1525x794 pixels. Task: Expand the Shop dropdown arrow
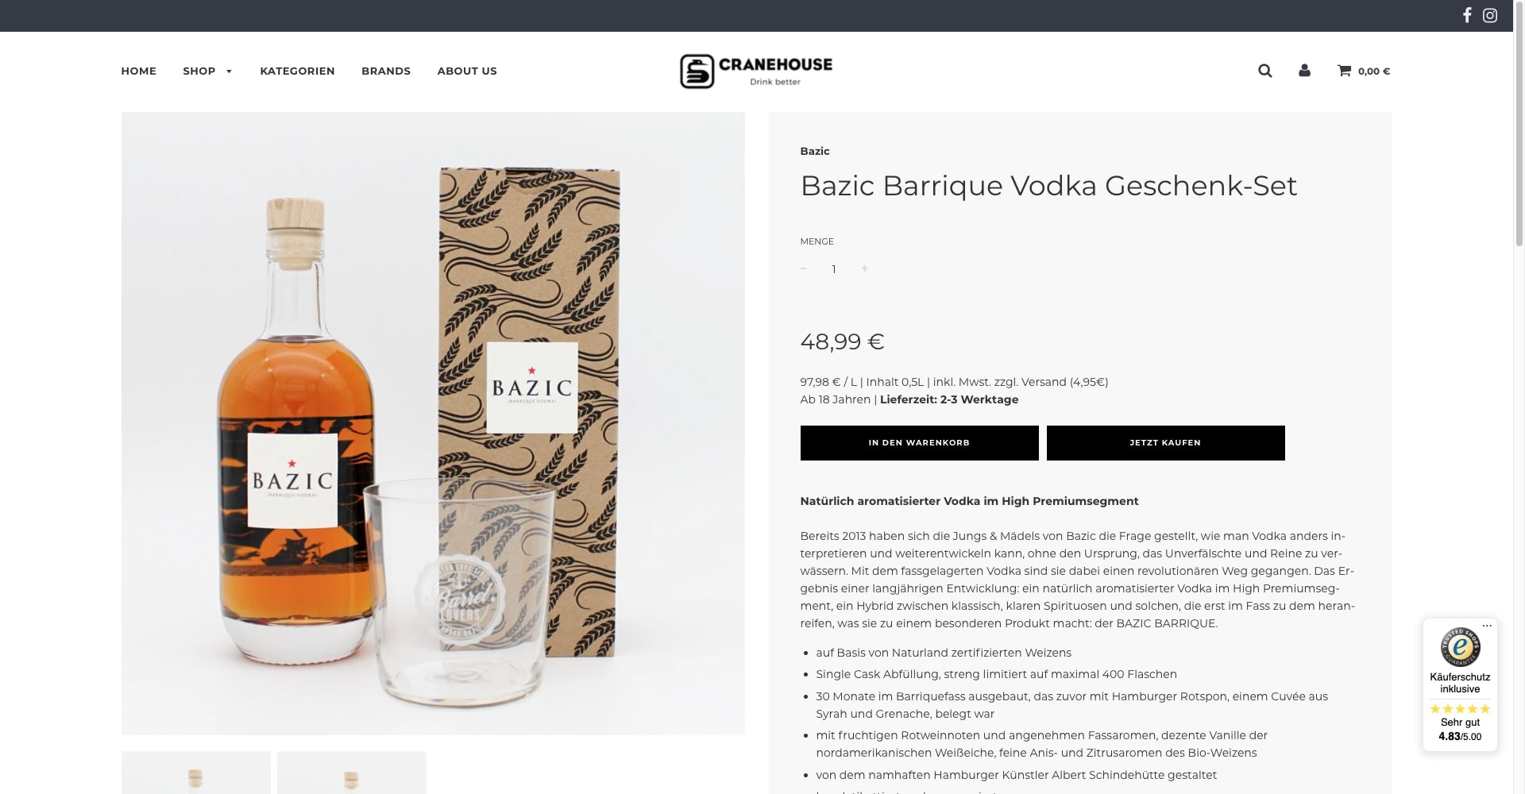pos(229,71)
